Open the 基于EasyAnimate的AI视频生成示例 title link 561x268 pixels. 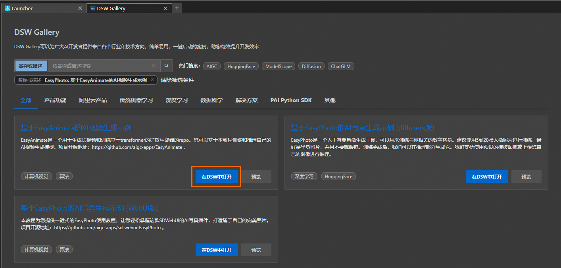pos(76,128)
